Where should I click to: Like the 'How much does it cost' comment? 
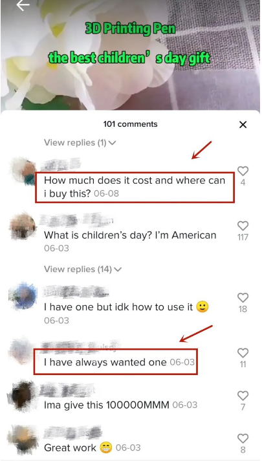[243, 171]
